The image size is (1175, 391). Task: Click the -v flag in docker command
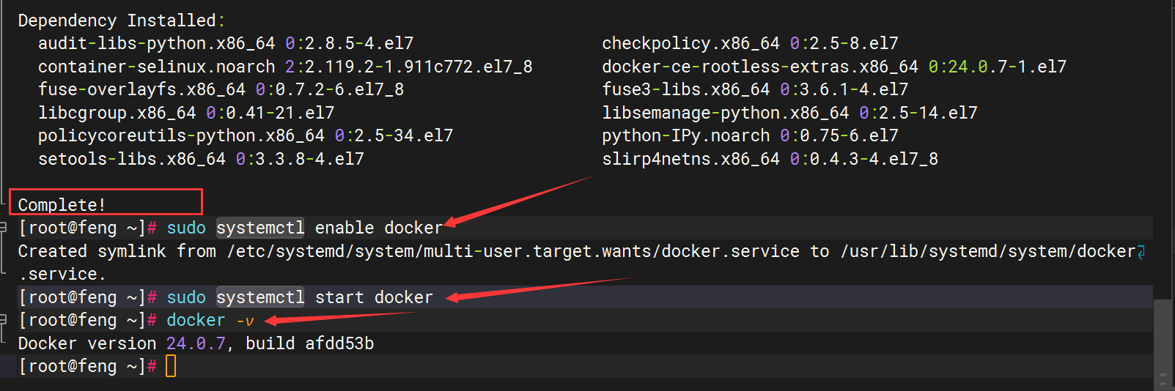[x=245, y=320]
